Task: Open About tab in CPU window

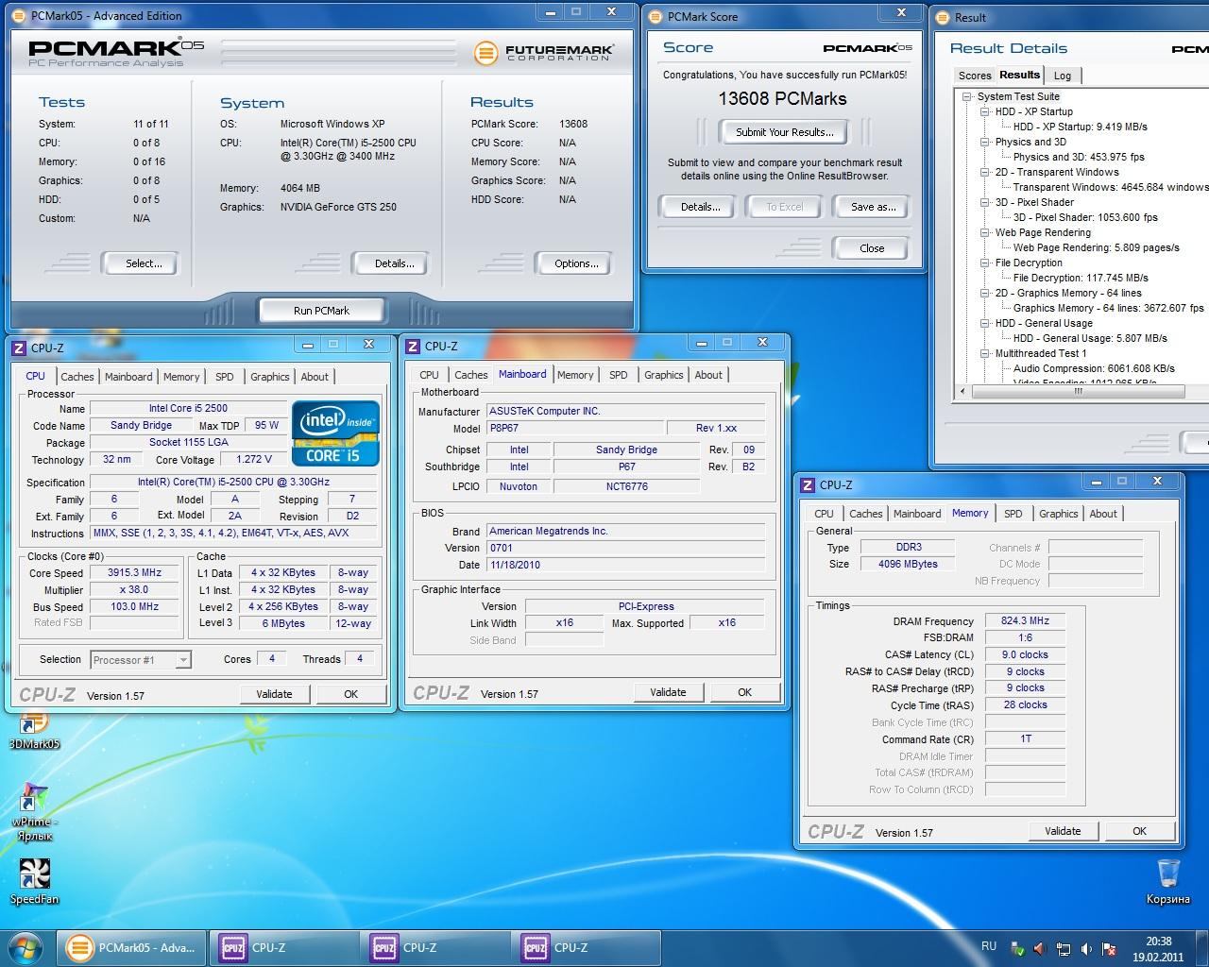Action: (x=315, y=377)
